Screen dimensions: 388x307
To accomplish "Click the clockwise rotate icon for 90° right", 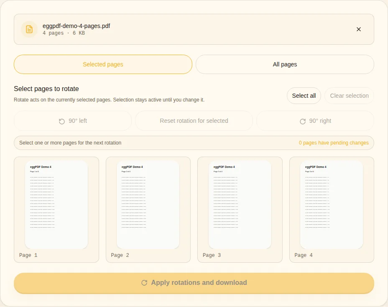I will tap(303, 121).
